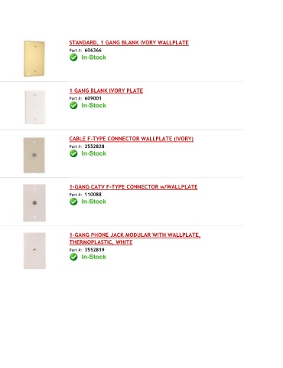Click part number 110088 text
Screen dimensions: 283x368
(93, 195)
